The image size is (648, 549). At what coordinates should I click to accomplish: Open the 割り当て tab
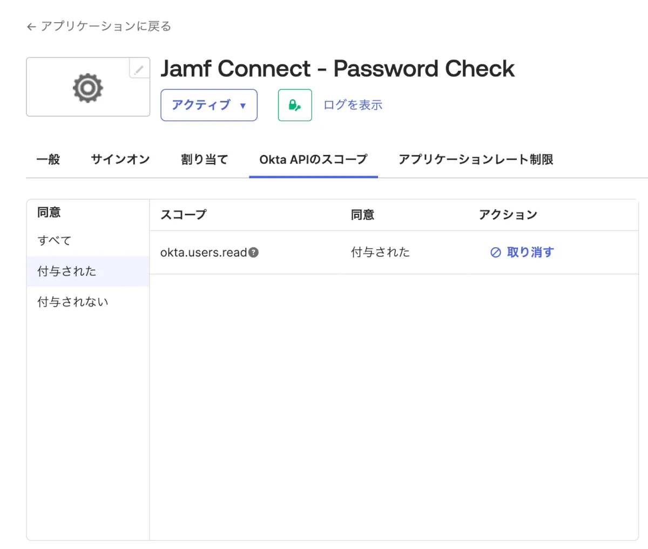pyautogui.click(x=204, y=159)
